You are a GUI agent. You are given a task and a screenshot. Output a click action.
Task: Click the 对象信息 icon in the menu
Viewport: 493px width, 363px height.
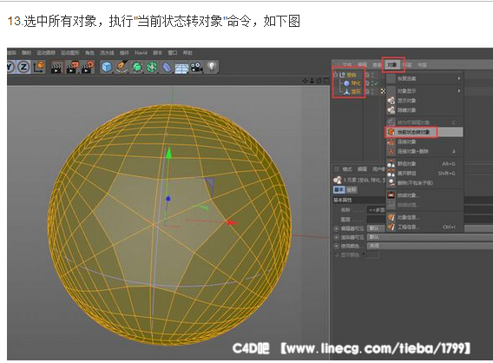(391, 217)
